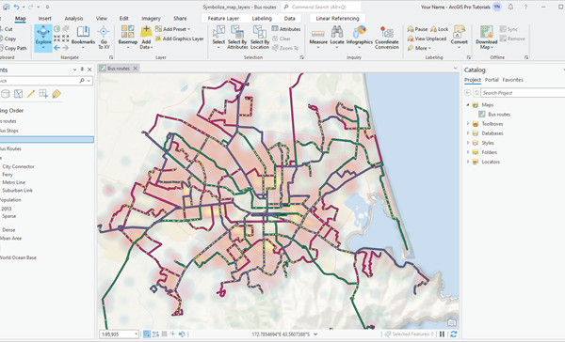Open the Infographics tool
The image size is (565, 342).
(x=360, y=38)
